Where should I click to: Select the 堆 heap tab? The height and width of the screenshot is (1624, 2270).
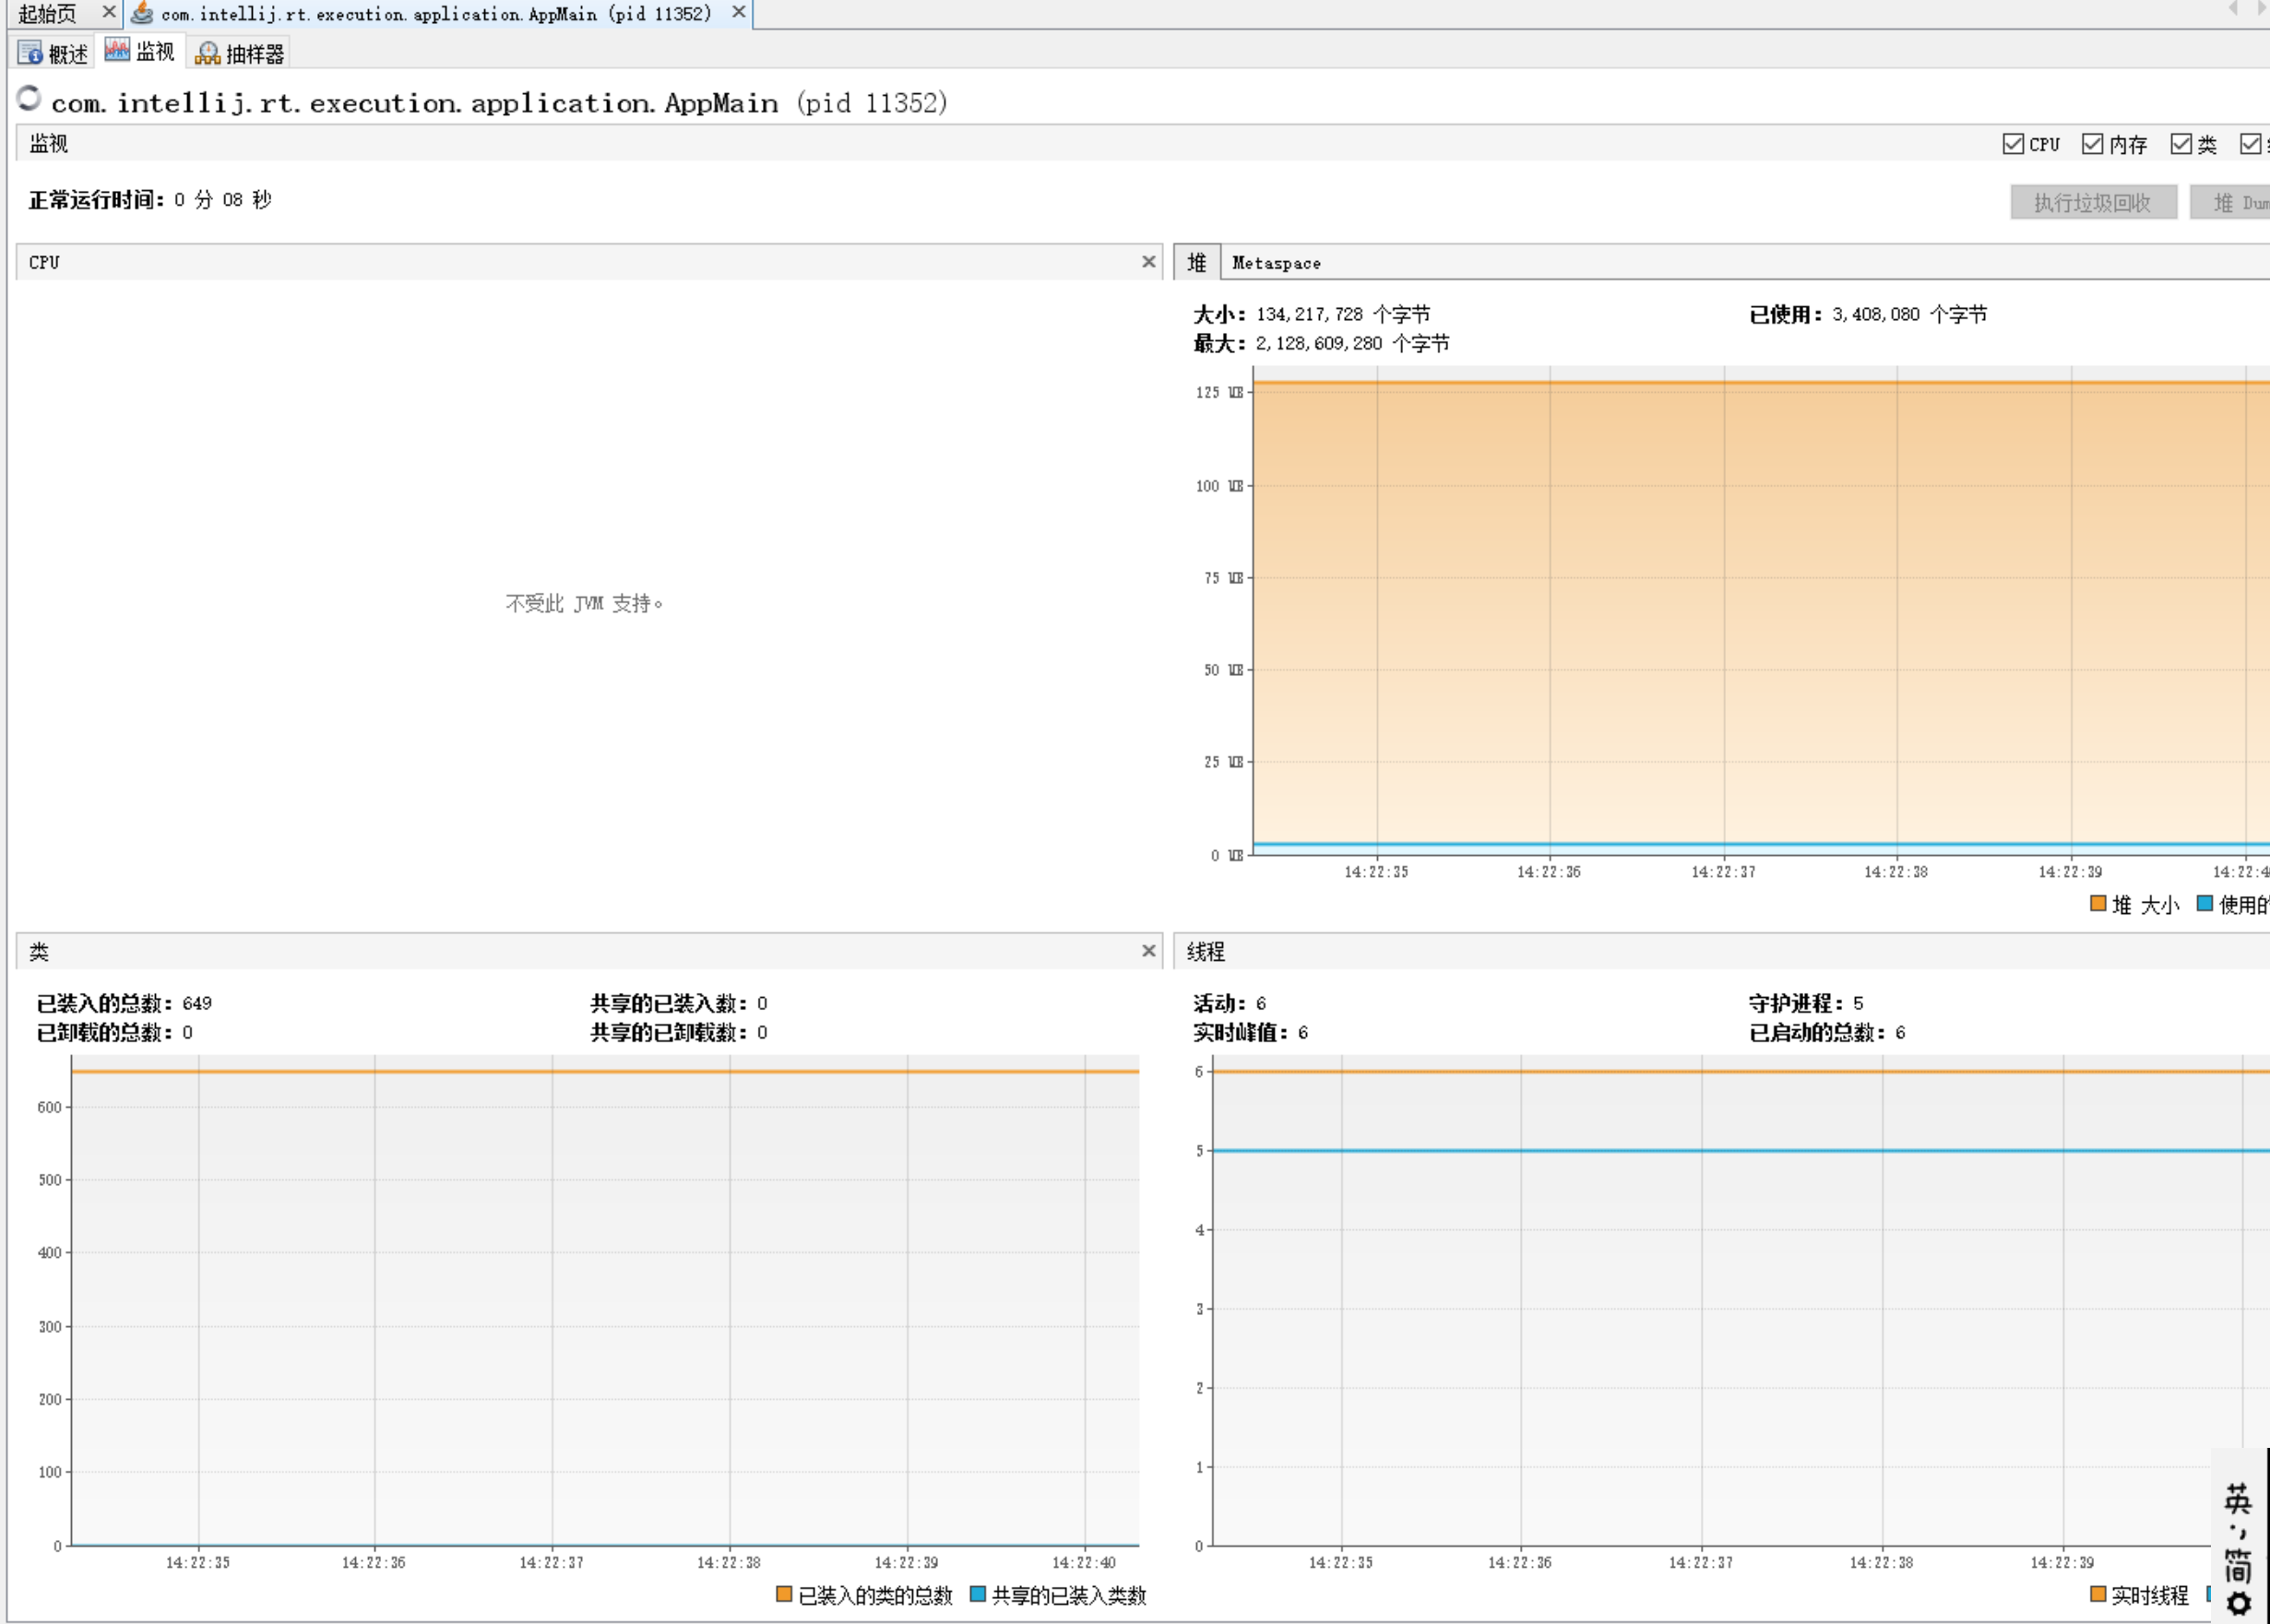point(1196,263)
